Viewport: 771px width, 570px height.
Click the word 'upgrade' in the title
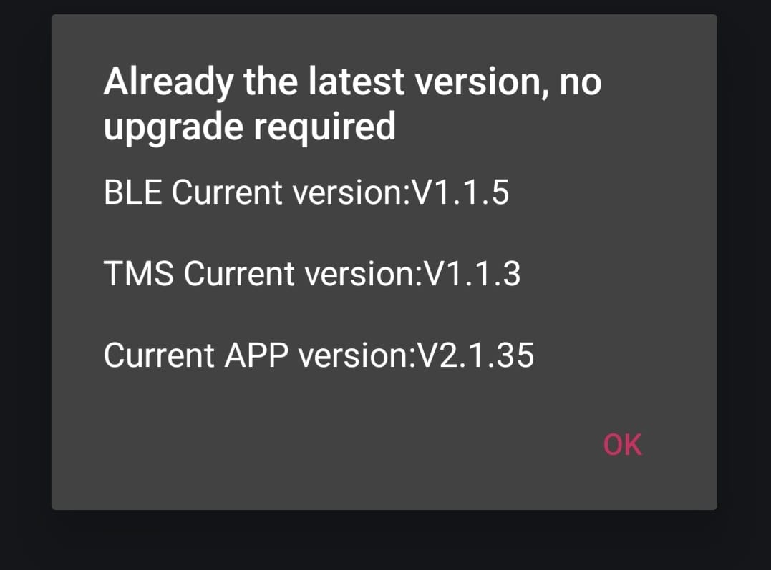[x=173, y=127]
